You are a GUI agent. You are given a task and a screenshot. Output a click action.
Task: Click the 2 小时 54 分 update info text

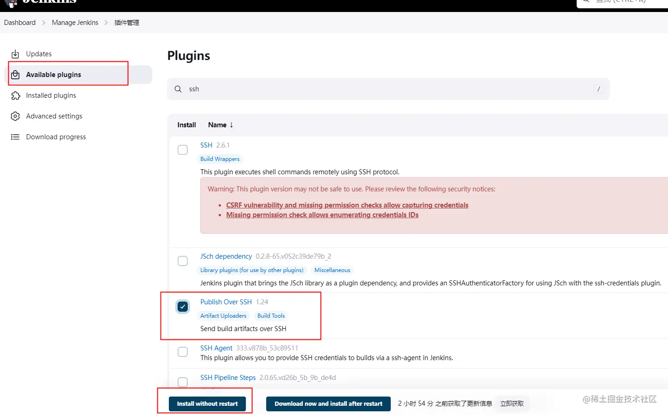click(445, 403)
